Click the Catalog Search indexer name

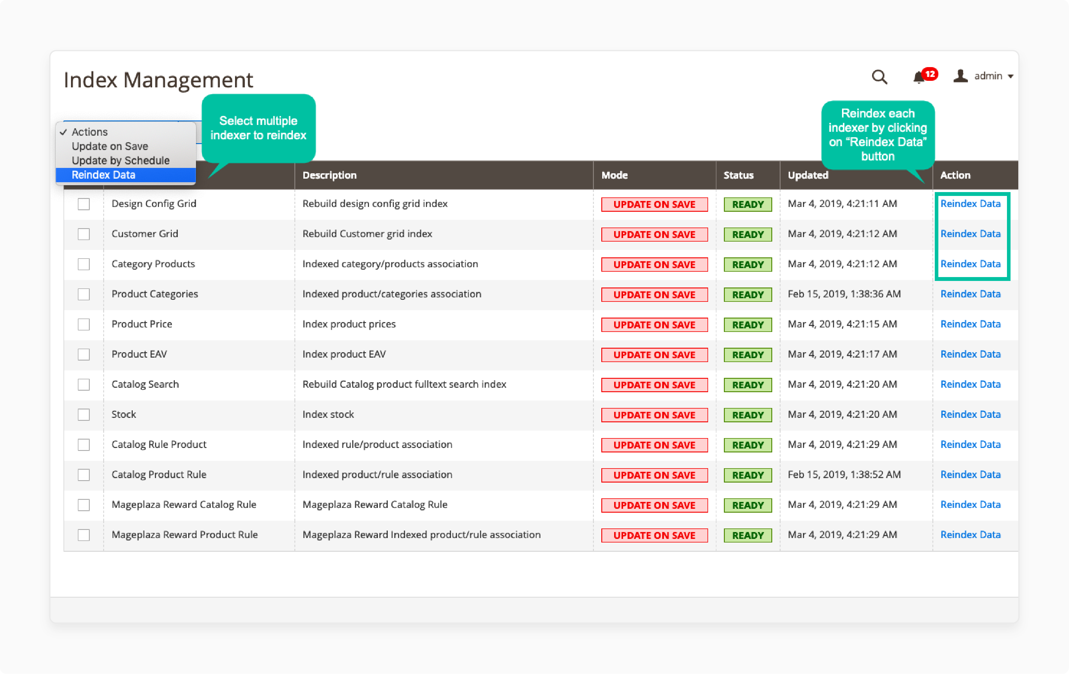145,384
